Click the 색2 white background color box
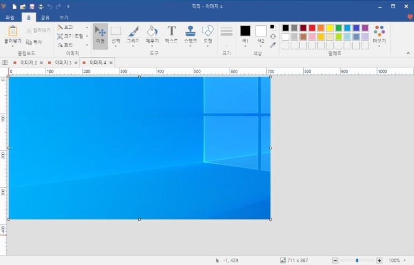This screenshot has height=265, width=414. [261, 31]
